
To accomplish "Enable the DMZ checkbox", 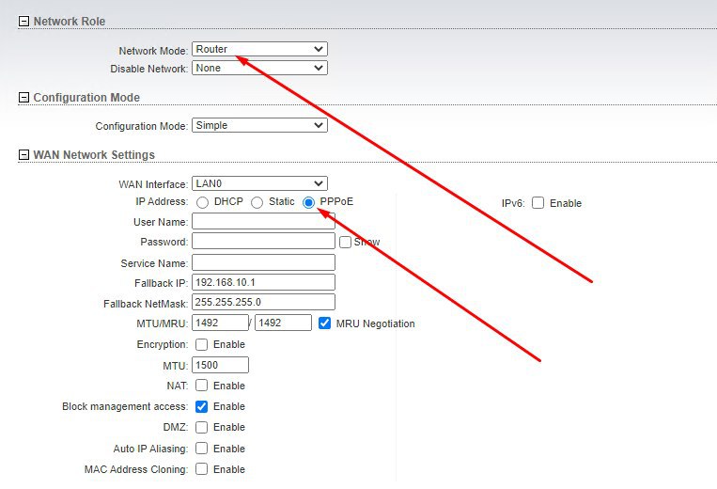I will point(201,427).
